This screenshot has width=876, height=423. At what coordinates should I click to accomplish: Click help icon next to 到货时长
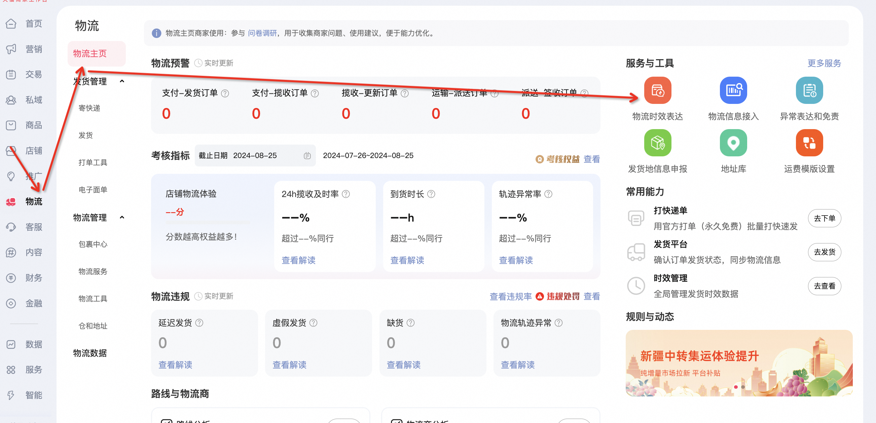pos(431,194)
